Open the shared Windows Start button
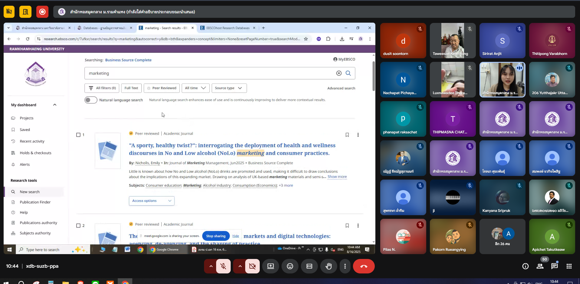Viewport: 580px width, 284px height. click(x=9, y=250)
